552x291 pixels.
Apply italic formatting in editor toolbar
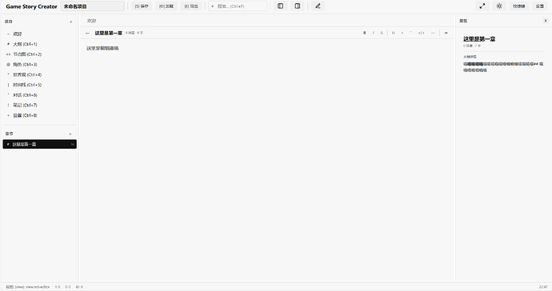tap(373, 33)
